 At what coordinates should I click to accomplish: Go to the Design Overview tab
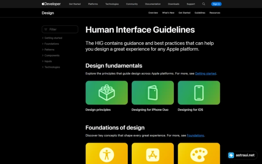(153, 13)
